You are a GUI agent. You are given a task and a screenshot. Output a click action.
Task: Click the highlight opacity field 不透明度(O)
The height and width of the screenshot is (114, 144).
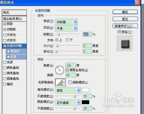[87, 96]
